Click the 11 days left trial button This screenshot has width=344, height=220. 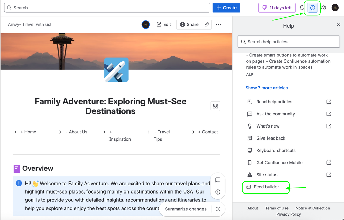[x=277, y=8]
